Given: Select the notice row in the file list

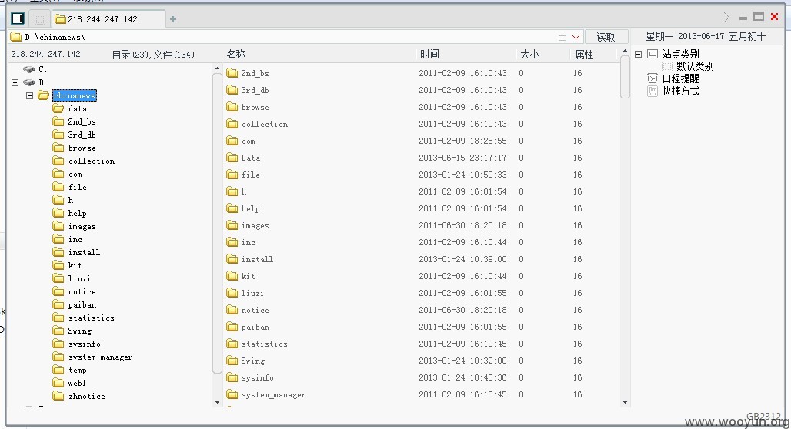Looking at the screenshot, I should pos(421,310).
